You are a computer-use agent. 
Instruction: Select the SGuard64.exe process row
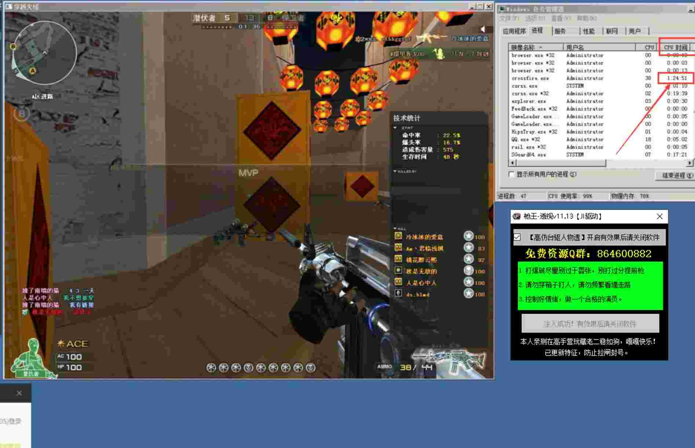(601, 155)
